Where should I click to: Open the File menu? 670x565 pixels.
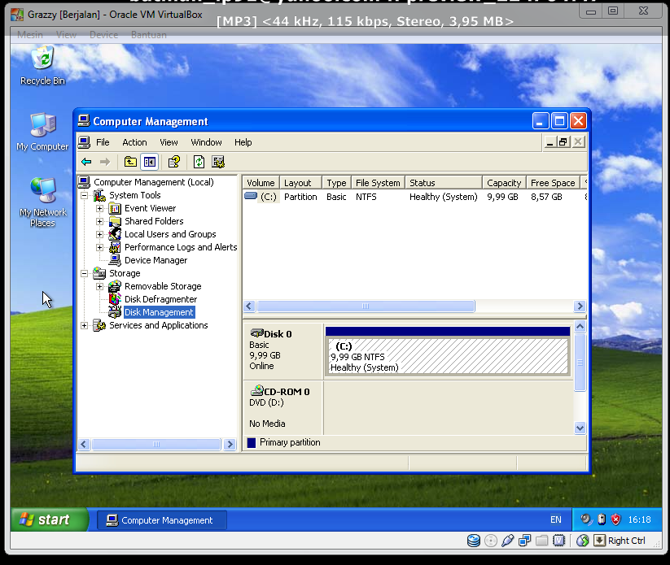tap(103, 142)
